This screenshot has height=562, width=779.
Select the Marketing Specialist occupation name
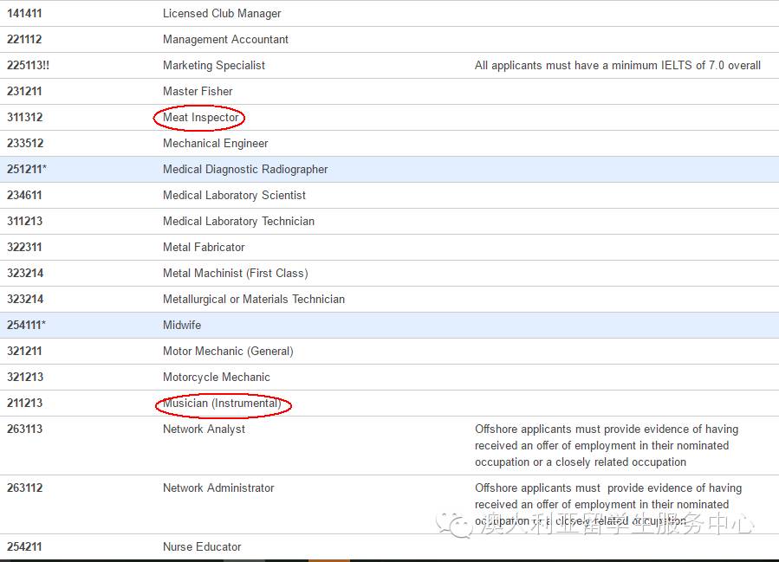pyautogui.click(x=214, y=65)
